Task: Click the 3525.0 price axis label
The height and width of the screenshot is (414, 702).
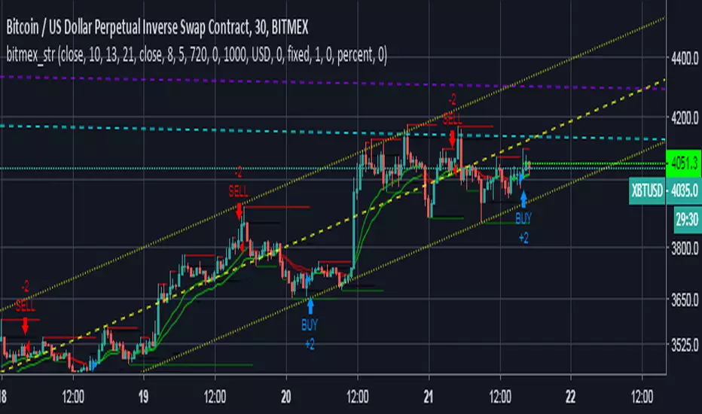Action: click(x=685, y=345)
